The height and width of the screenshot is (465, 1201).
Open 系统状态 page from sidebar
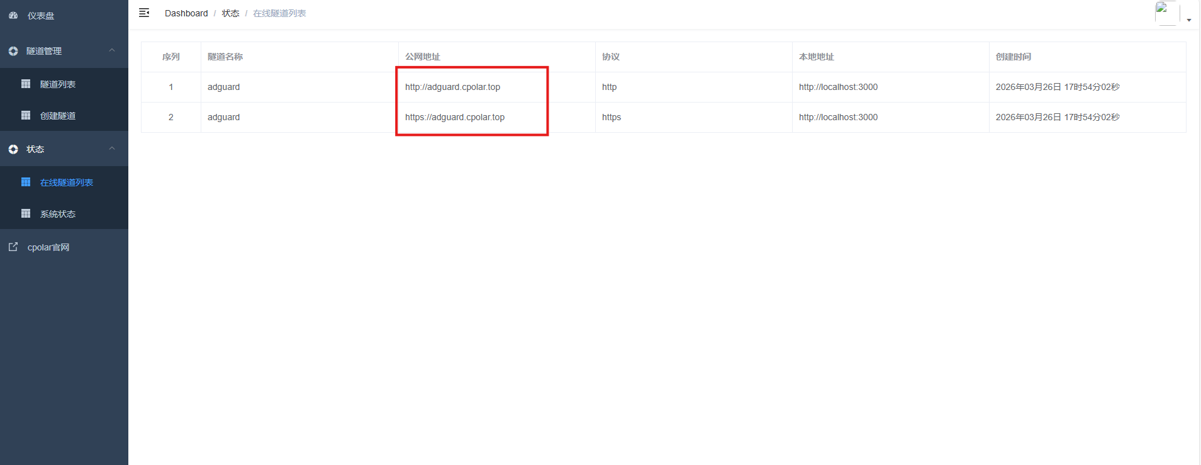(x=58, y=214)
